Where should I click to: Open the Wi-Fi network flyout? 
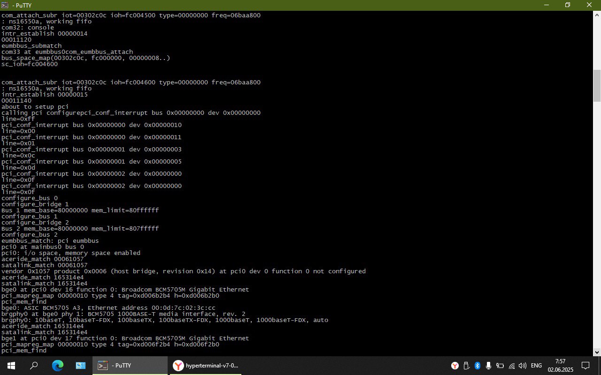[x=511, y=366]
